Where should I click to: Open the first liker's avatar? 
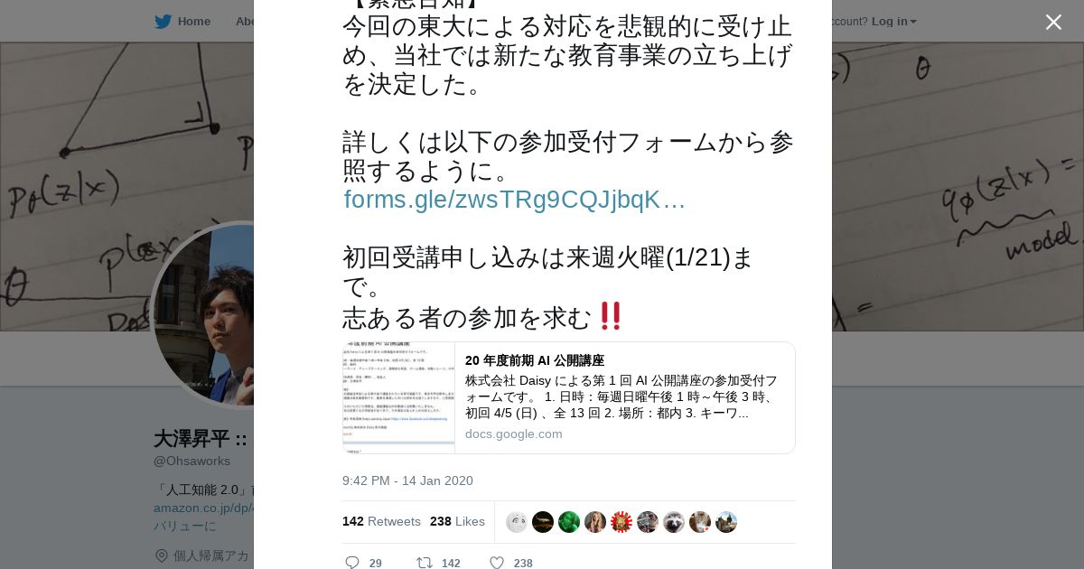517,522
